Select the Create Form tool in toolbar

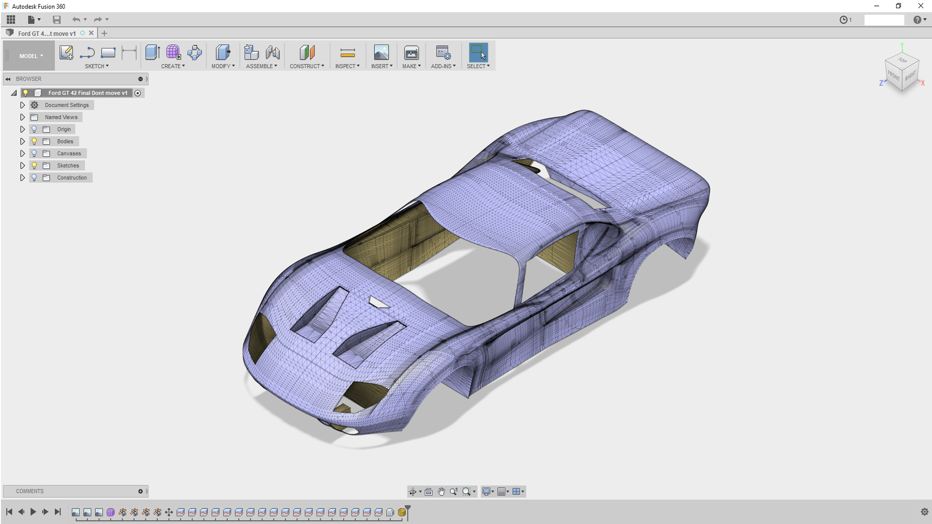(x=173, y=52)
